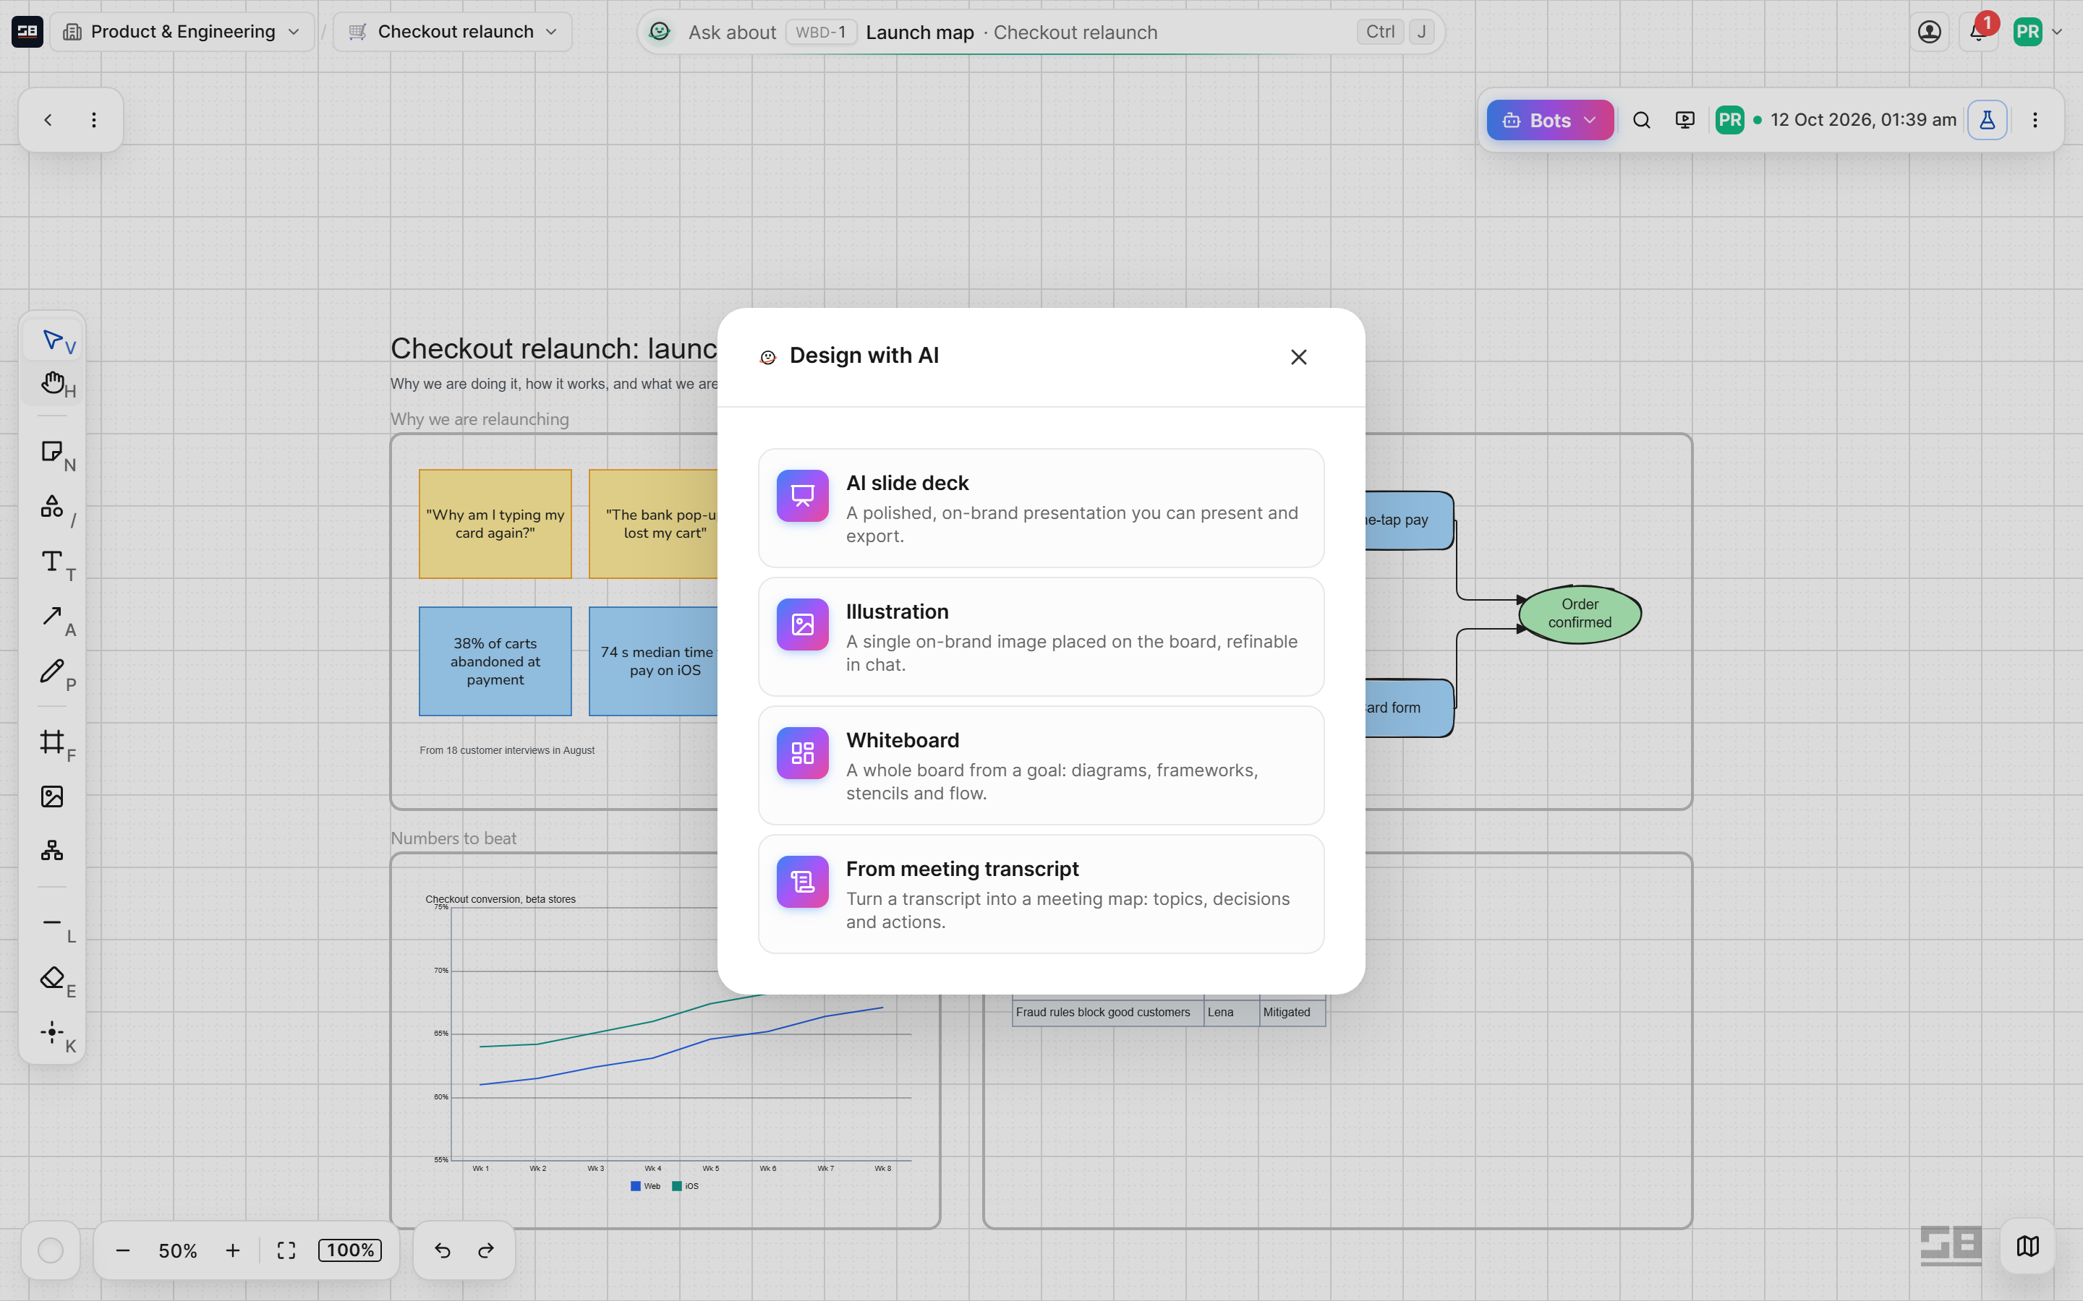Open the minimap icon at bottom right

pos(2028,1246)
